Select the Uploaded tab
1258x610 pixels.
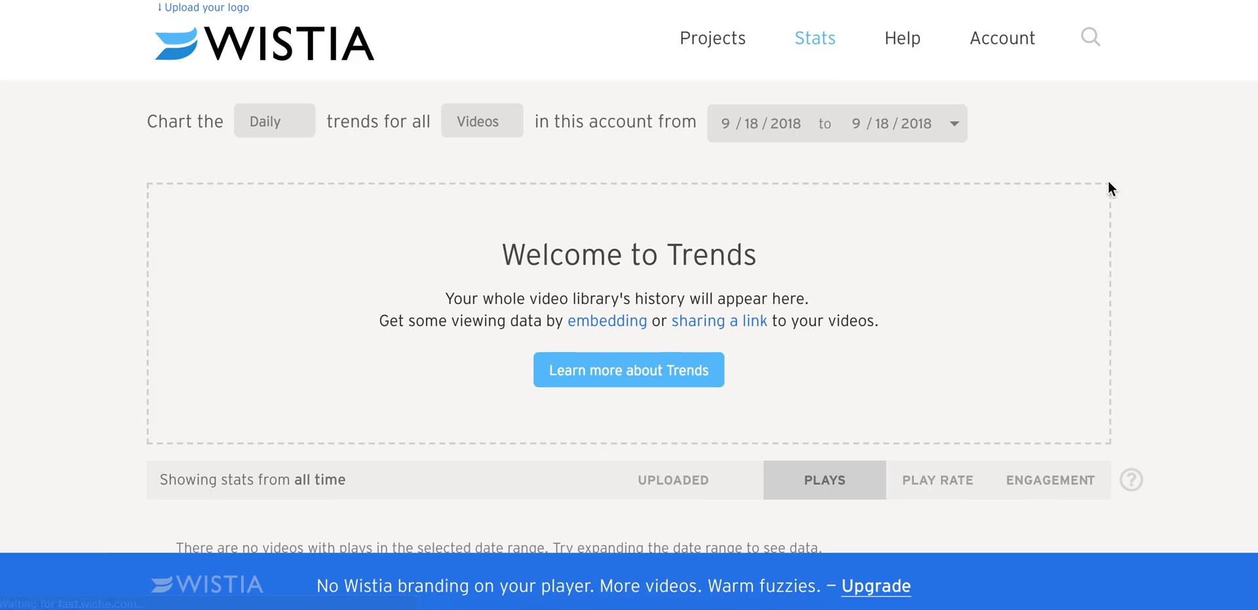673,480
